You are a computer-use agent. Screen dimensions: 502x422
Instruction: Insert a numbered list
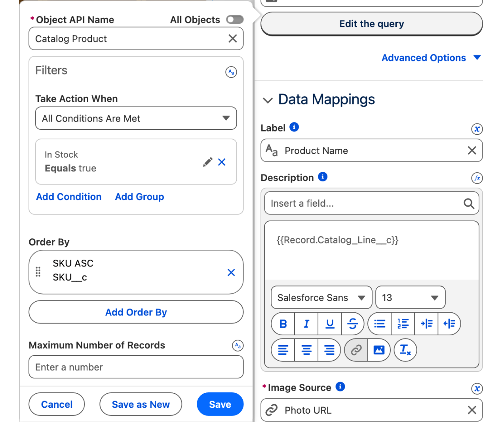[403, 324]
